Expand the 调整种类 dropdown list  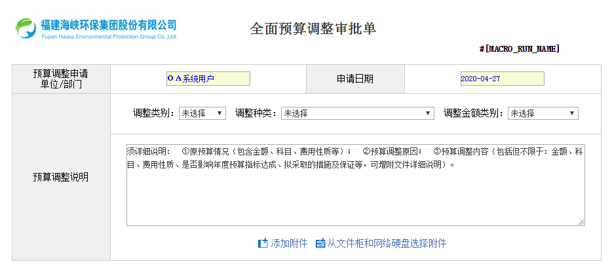click(357, 113)
